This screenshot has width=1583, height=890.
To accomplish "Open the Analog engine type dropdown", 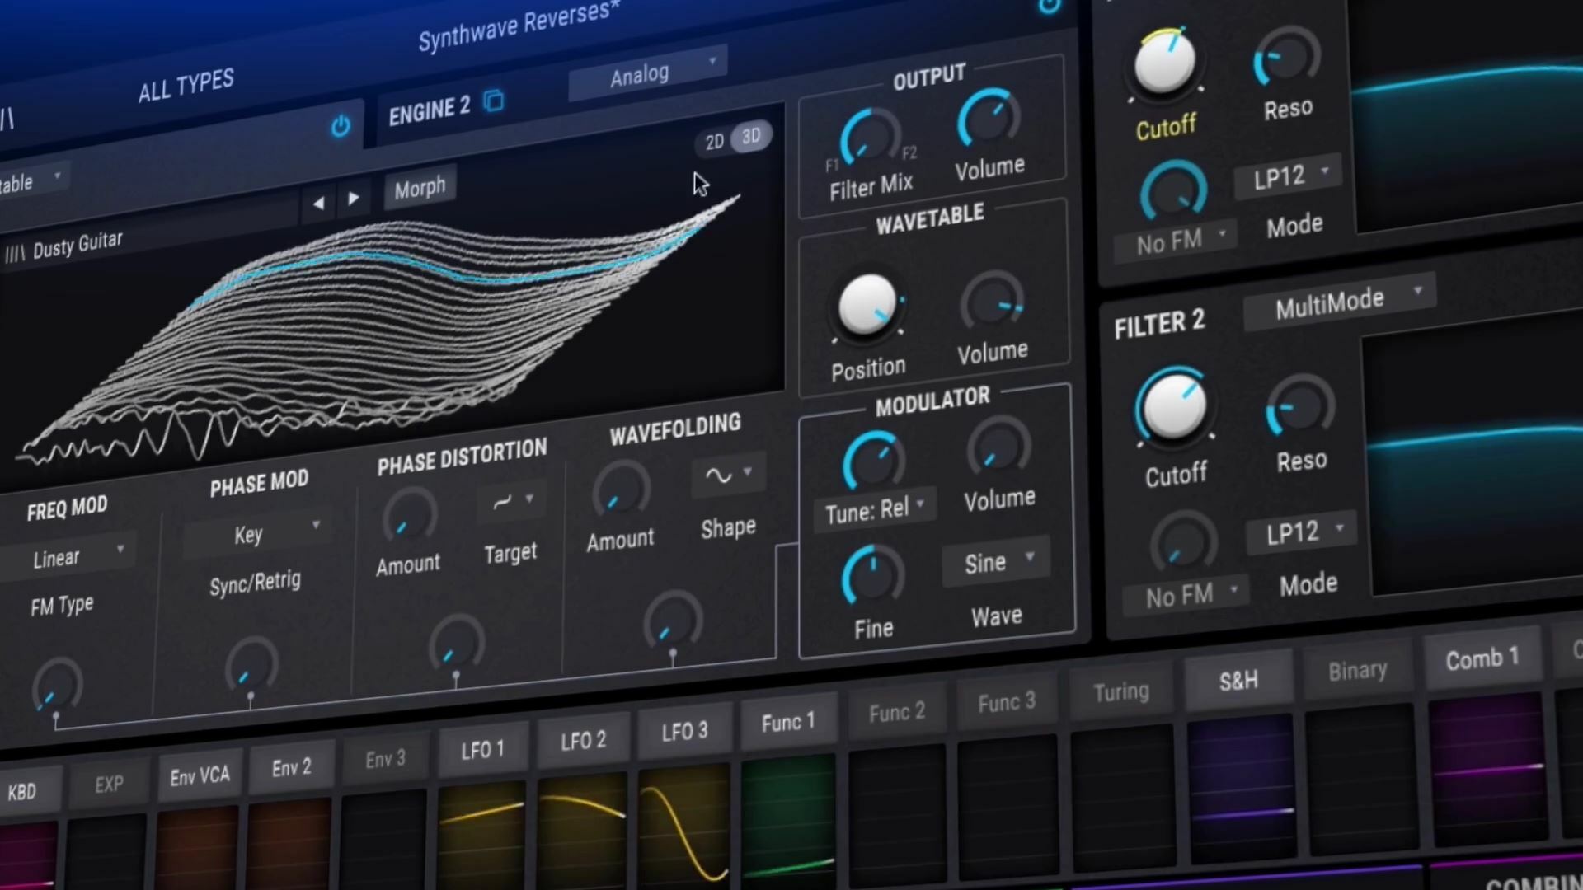I will click(x=648, y=73).
